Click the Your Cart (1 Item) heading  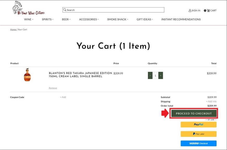(x=113, y=46)
